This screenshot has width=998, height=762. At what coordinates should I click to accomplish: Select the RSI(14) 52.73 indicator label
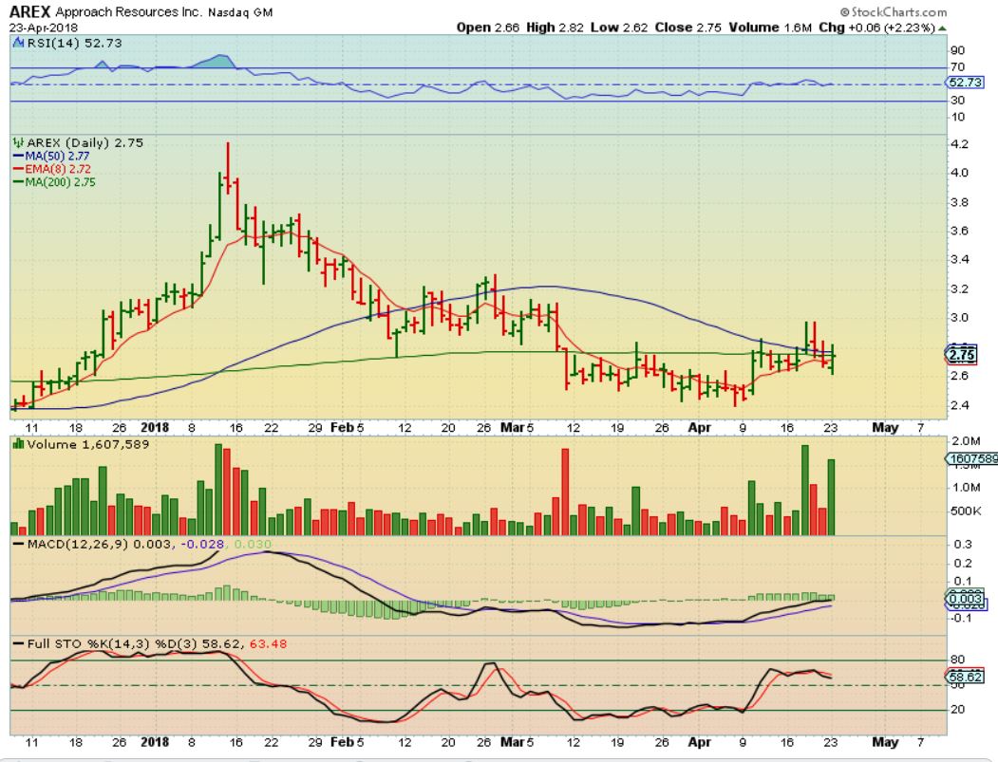pyautogui.click(x=74, y=44)
